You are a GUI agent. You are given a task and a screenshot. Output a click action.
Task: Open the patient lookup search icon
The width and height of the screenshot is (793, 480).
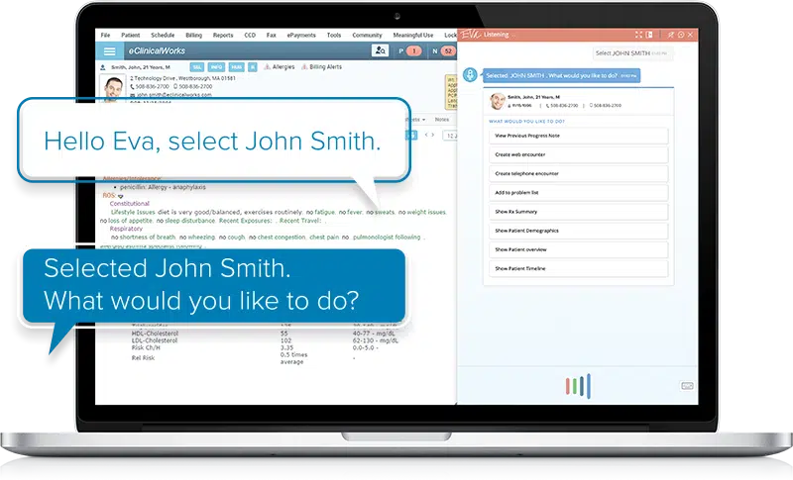pos(380,50)
